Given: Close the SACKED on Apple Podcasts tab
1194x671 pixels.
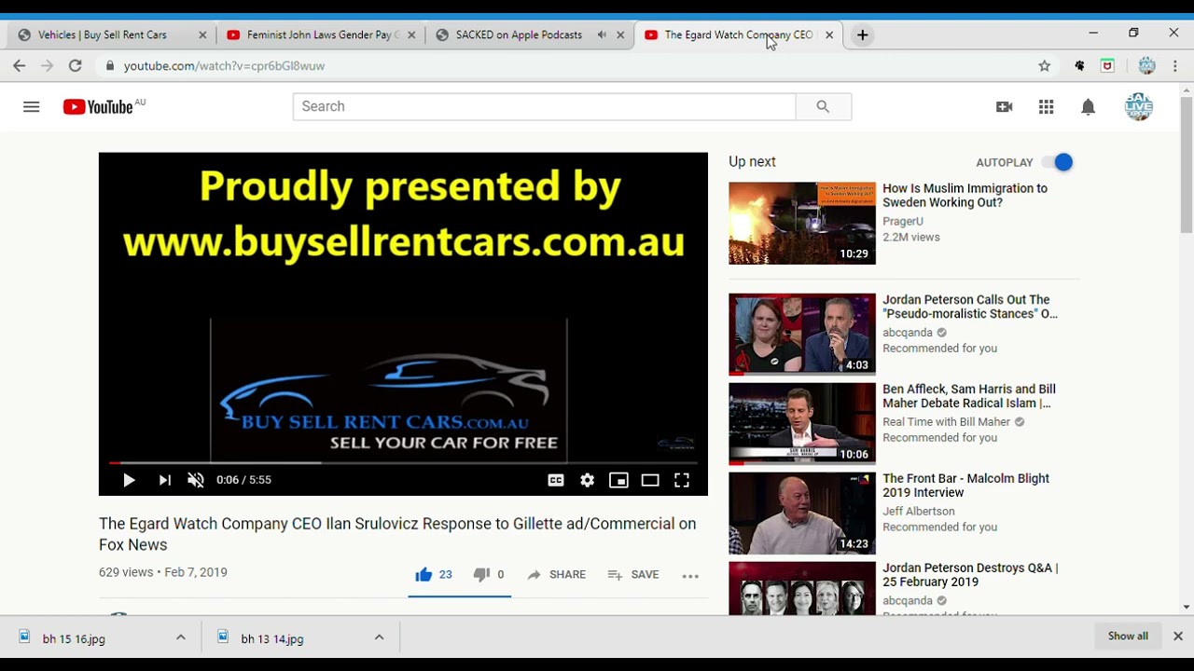Looking at the screenshot, I should (620, 34).
